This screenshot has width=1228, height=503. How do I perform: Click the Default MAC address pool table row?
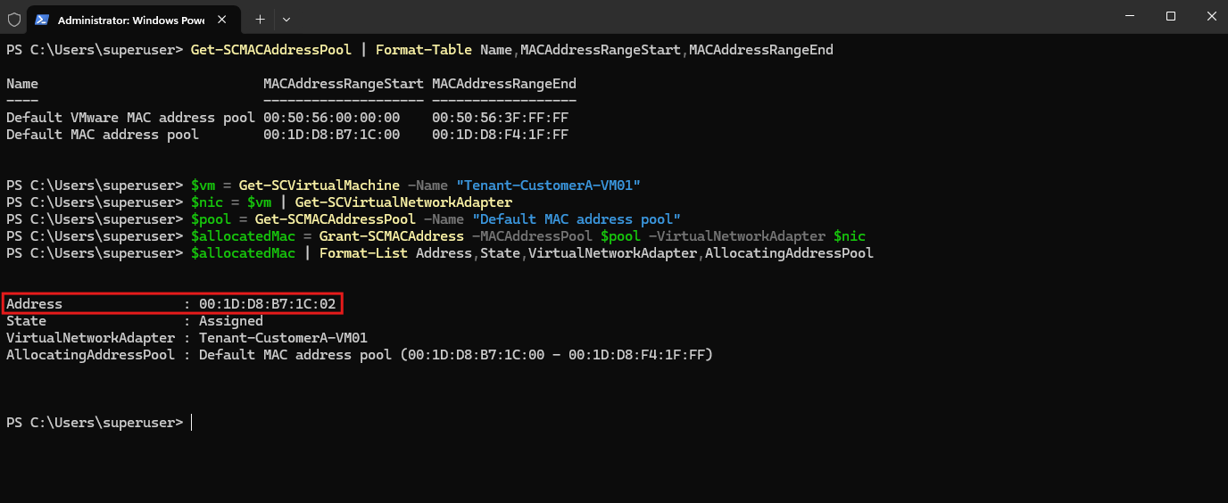[287, 135]
